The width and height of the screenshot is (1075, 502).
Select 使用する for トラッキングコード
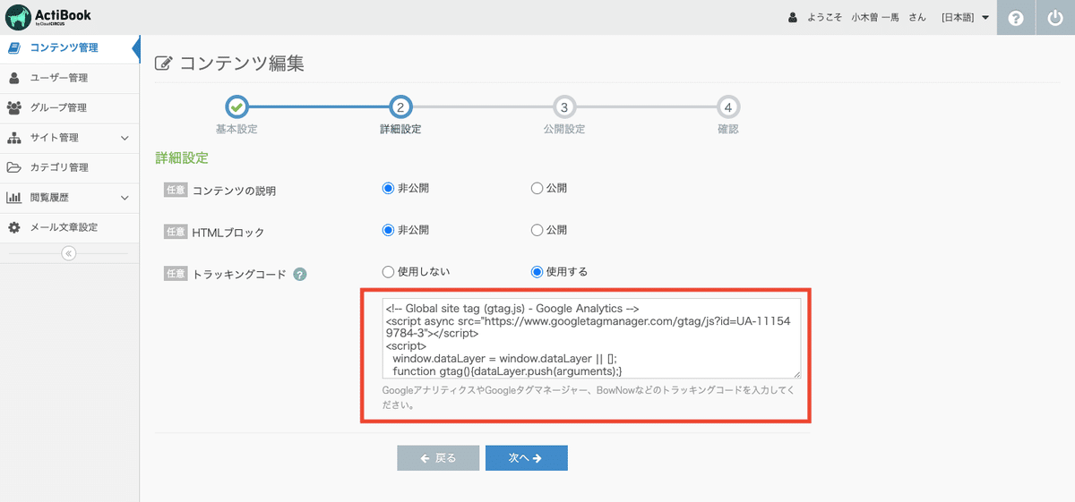point(537,271)
